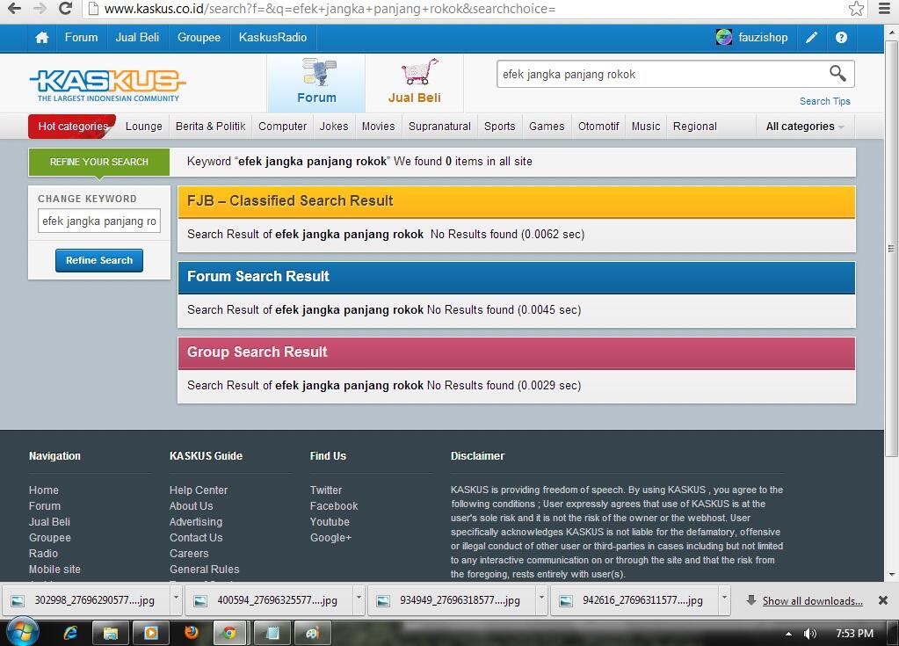The width and height of the screenshot is (899, 646).
Task: Open Windows Explorer folder on the taskbar
Action: point(110,633)
